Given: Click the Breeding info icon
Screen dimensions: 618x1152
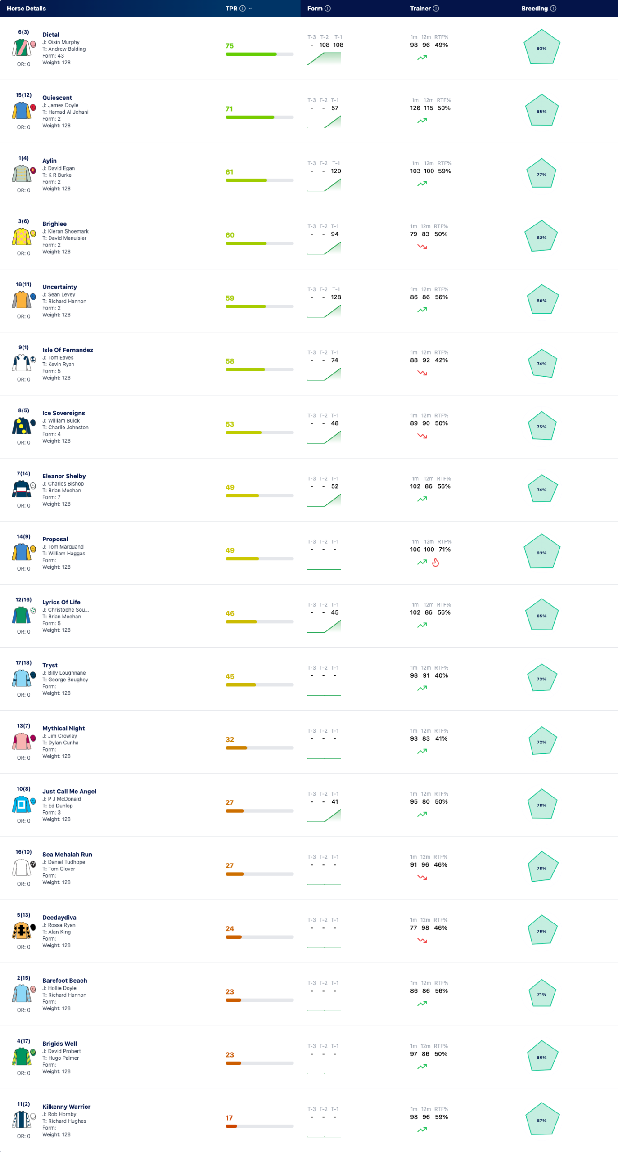Looking at the screenshot, I should pos(553,9).
